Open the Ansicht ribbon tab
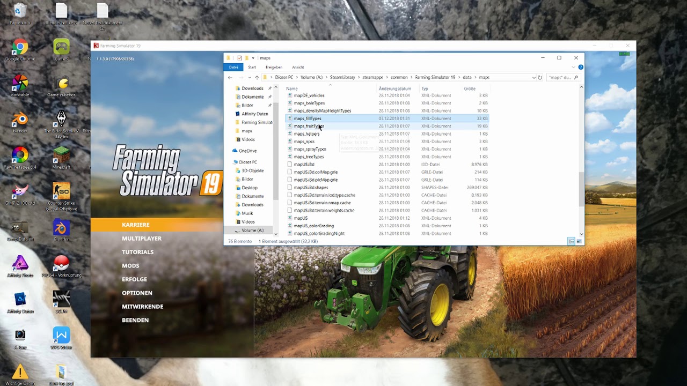687x386 pixels. coord(298,67)
